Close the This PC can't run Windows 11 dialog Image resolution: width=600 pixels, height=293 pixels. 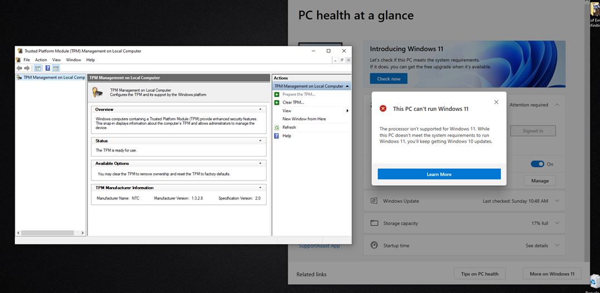496,102
